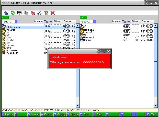Click the green refresh arrows icon
This screenshot has width=159, height=117.
pos(13,13)
